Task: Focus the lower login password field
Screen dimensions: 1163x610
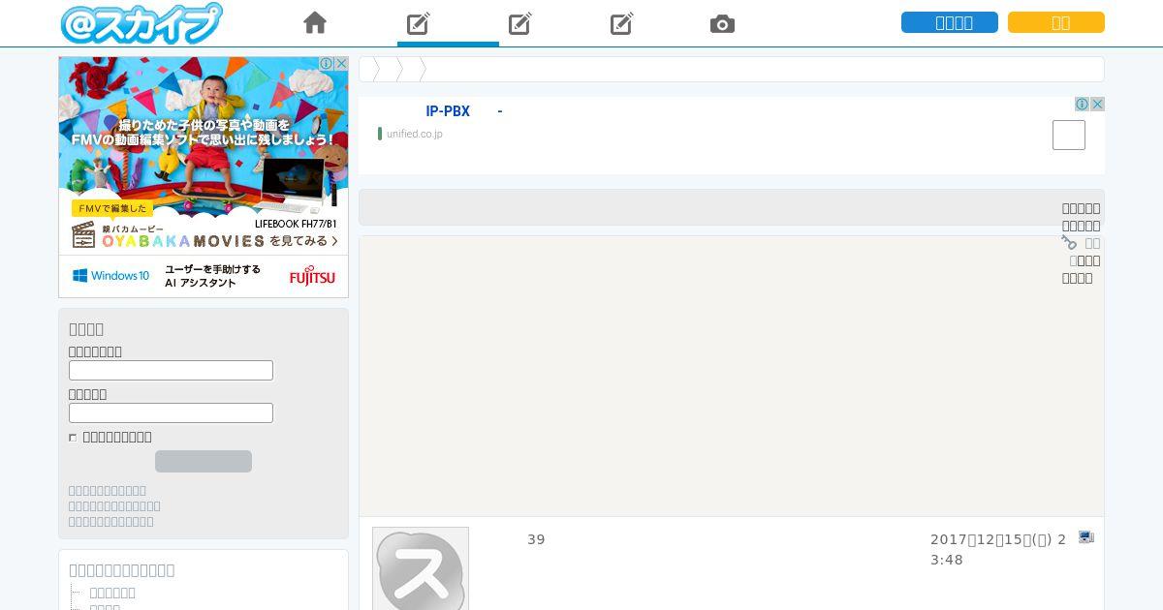Action: pos(171,413)
